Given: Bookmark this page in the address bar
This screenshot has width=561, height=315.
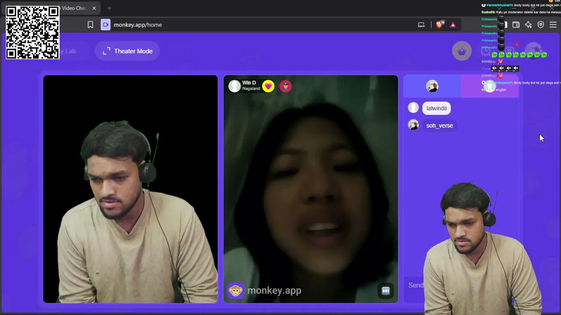Looking at the screenshot, I should point(90,25).
